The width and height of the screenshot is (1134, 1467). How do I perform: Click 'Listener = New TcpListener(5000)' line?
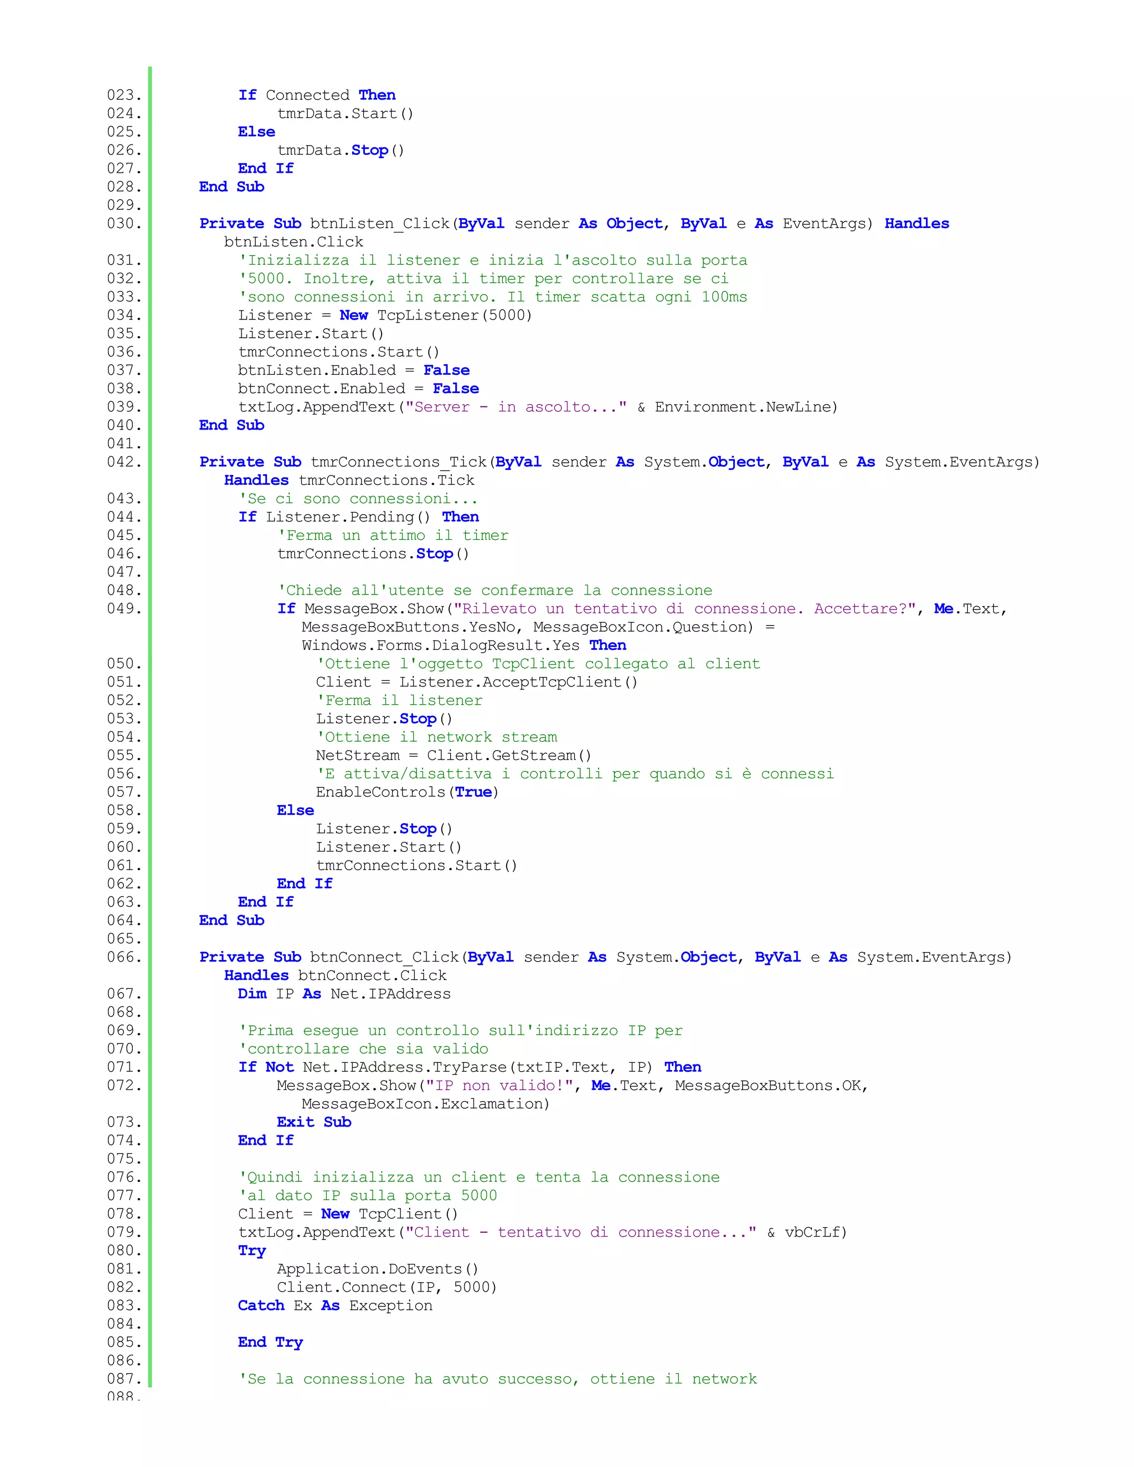tap(385, 315)
